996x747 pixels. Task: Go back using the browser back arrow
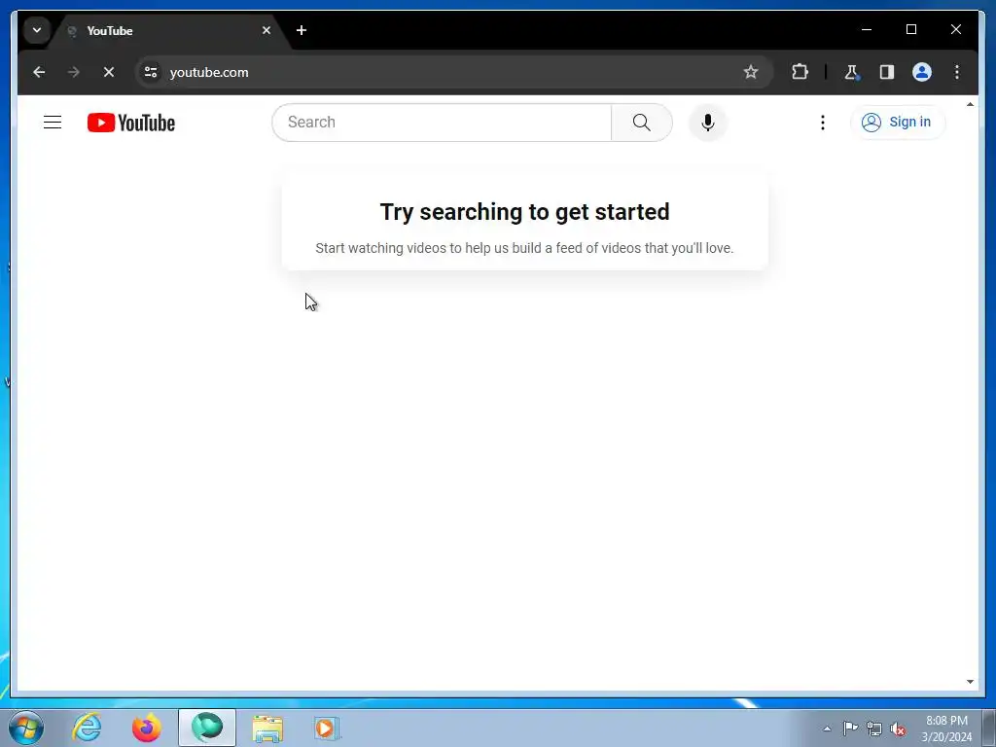tap(39, 72)
